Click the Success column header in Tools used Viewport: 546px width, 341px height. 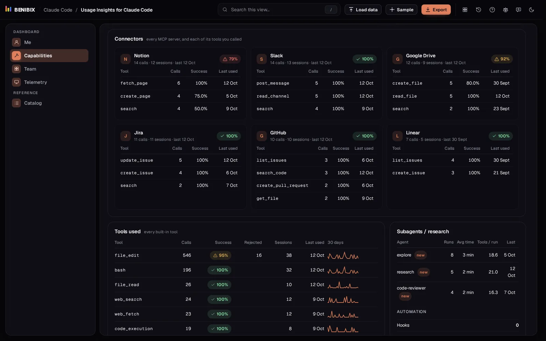pos(223,242)
